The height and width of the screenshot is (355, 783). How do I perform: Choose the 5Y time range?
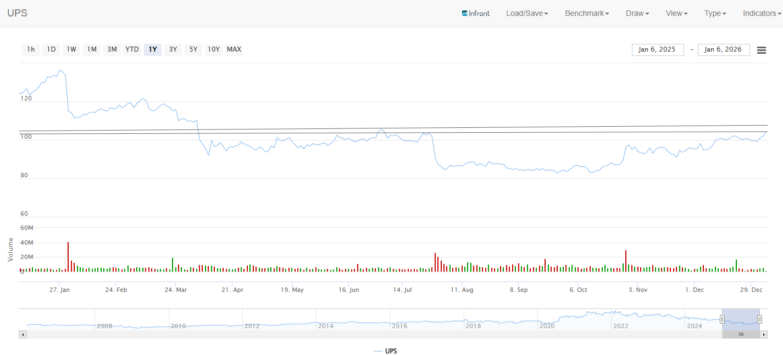point(193,49)
